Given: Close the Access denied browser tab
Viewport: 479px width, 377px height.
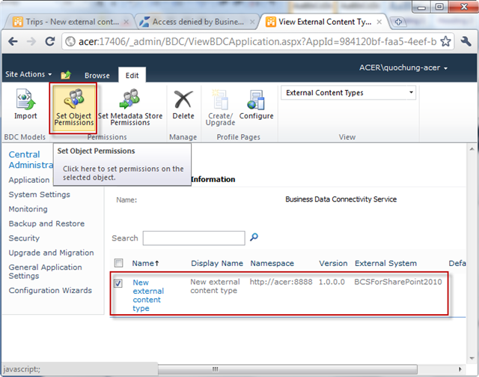Looking at the screenshot, I should tap(252, 22).
